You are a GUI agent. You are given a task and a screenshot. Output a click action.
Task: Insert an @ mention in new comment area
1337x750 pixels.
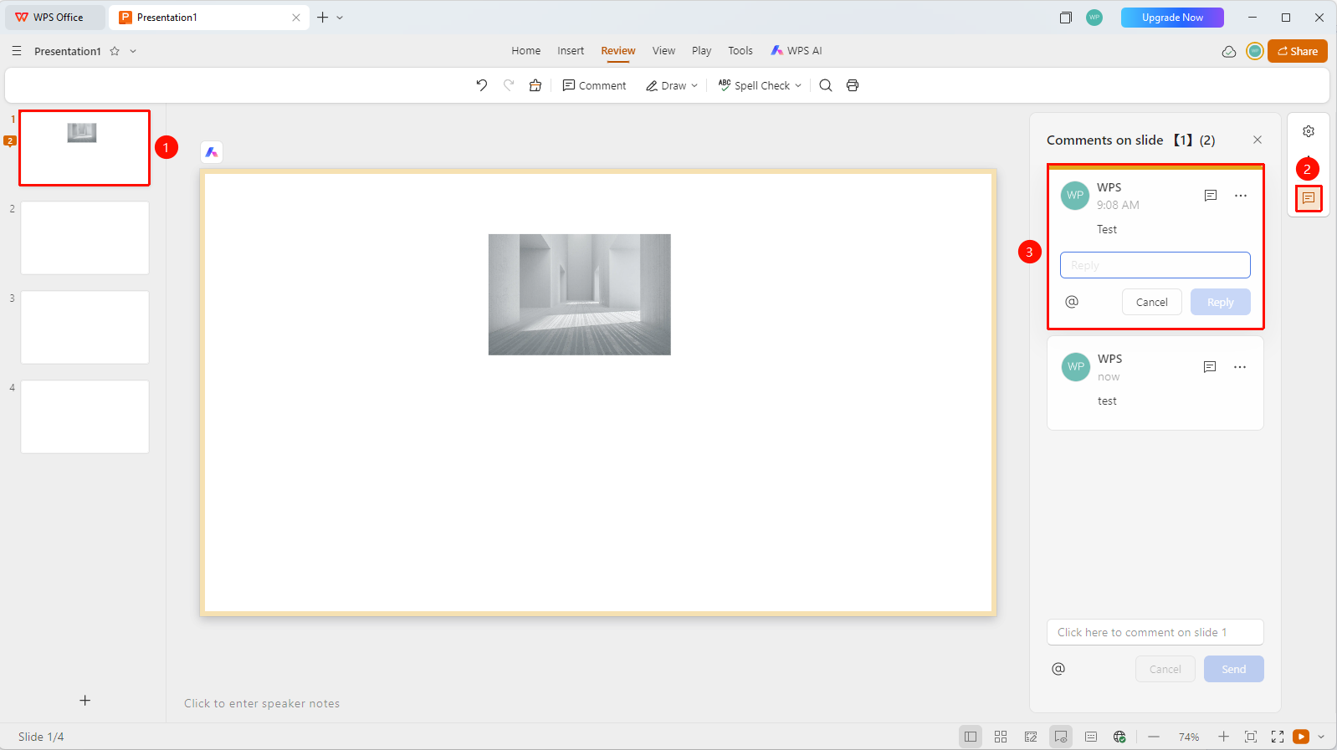coord(1058,669)
